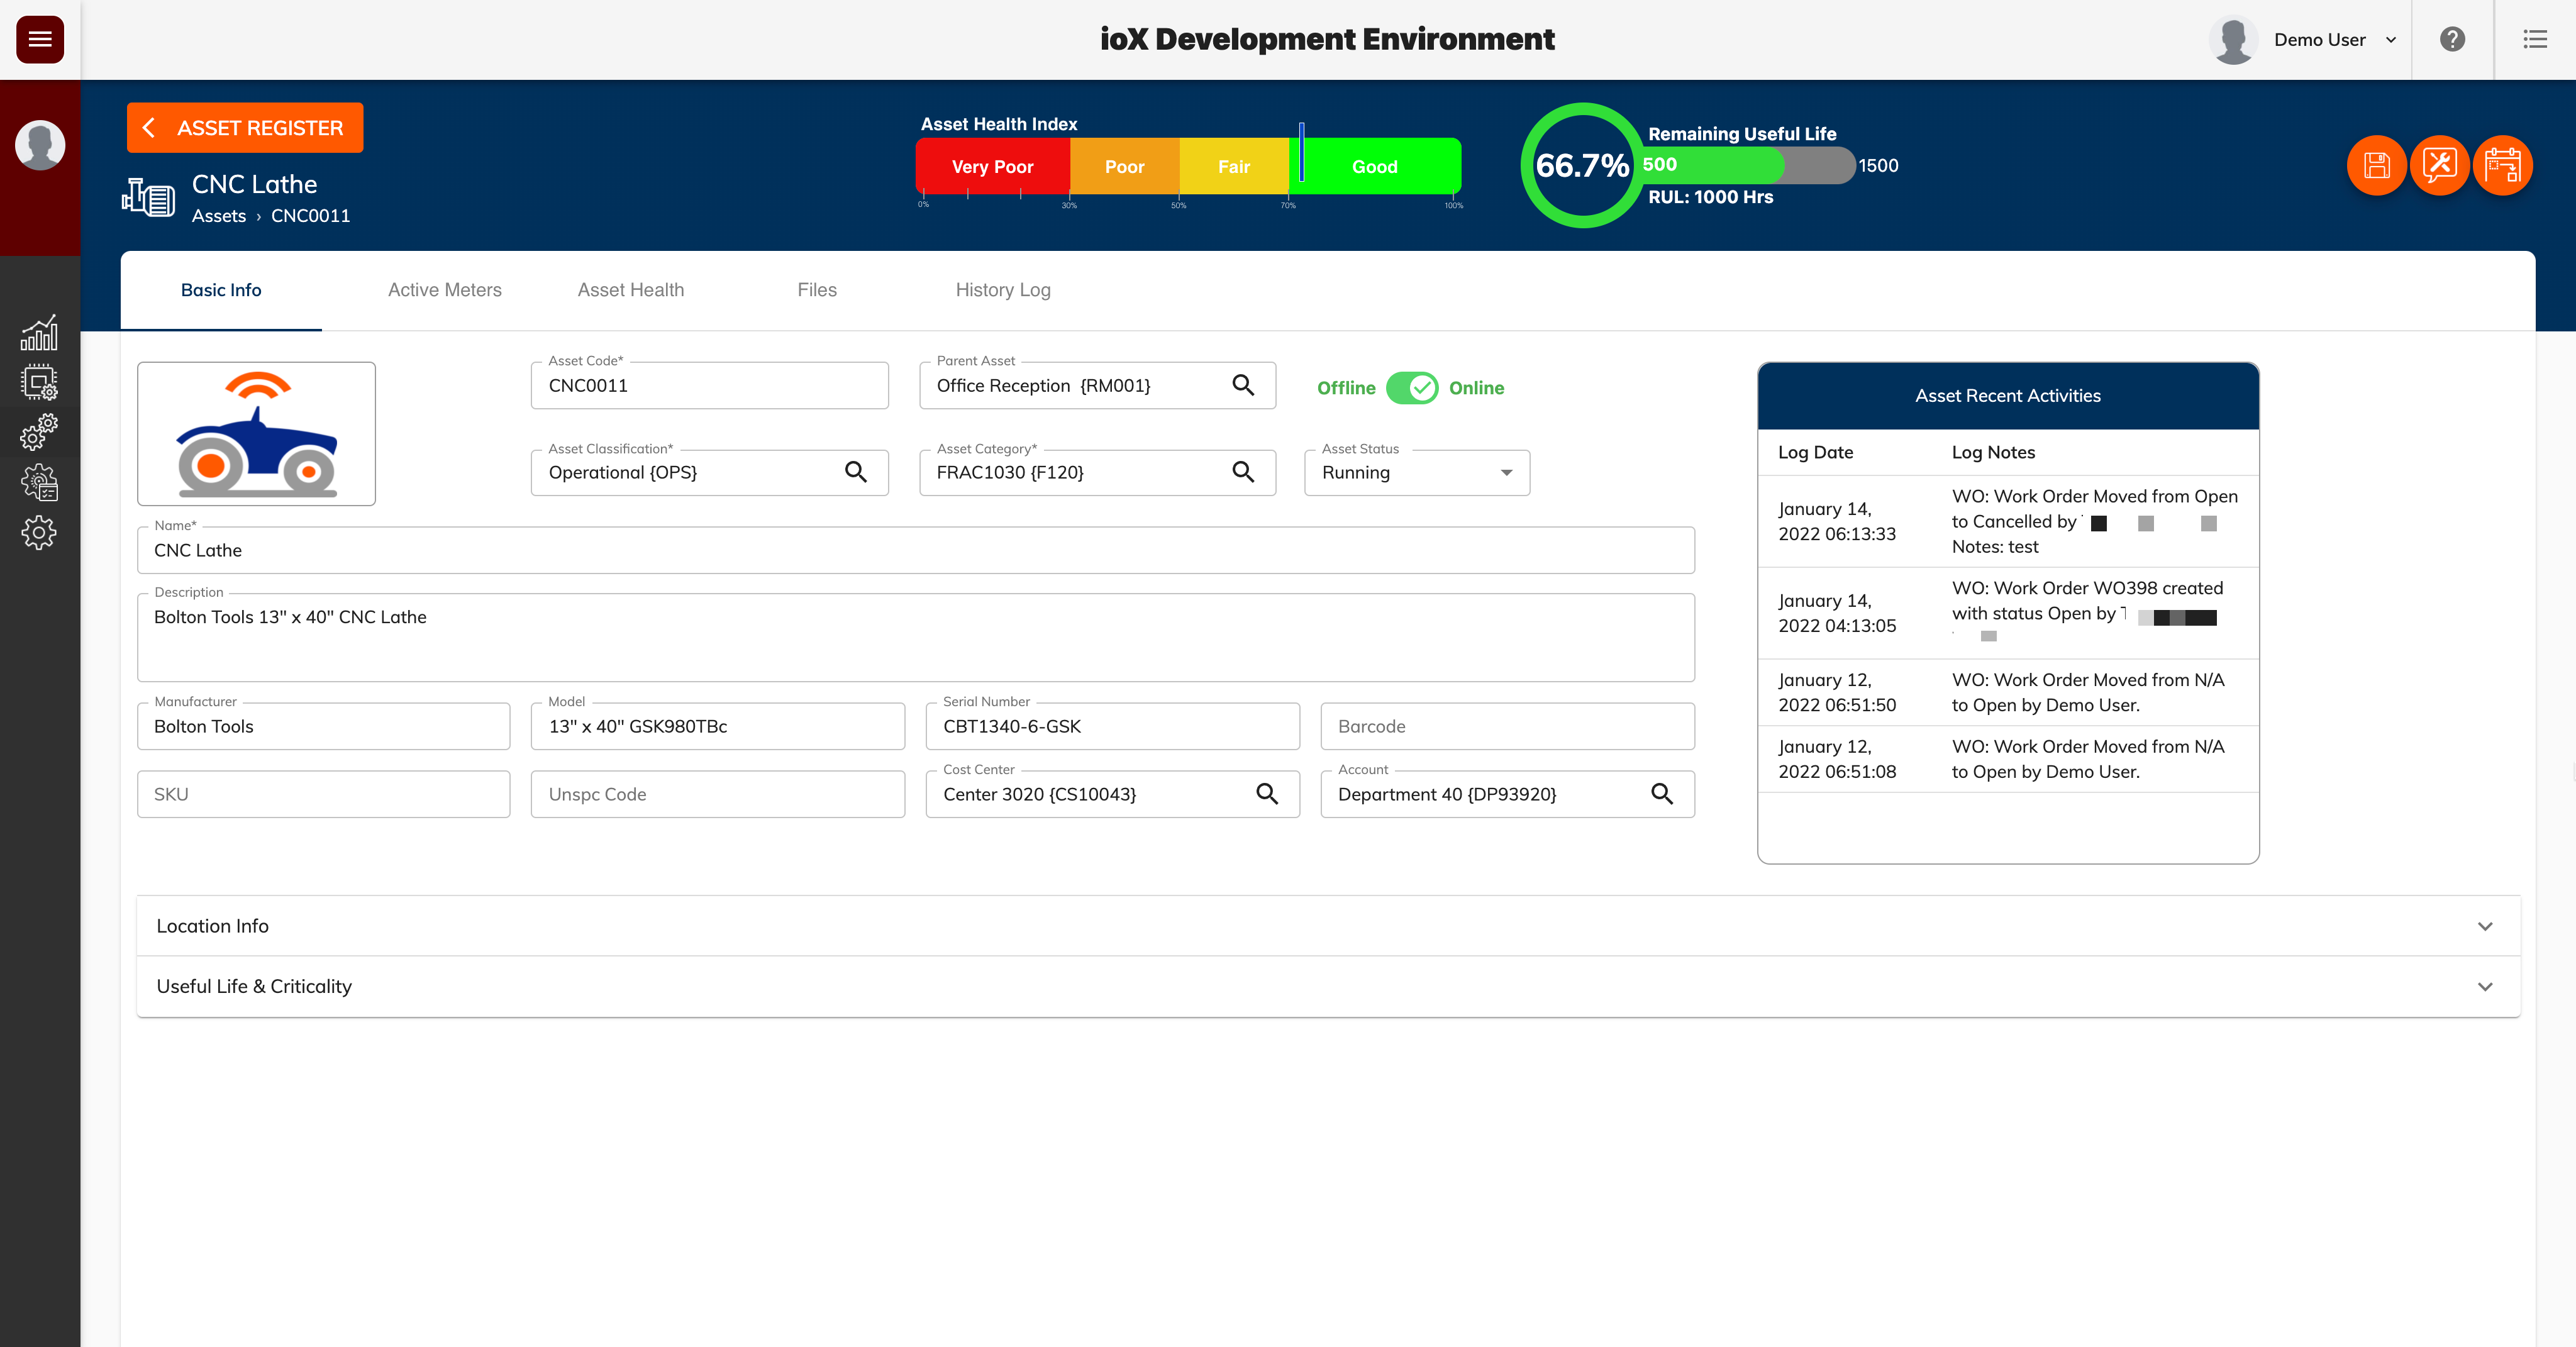The image size is (2576, 1347).
Task: Select the analytics chart icon in sidebar
Action: pyautogui.click(x=39, y=332)
